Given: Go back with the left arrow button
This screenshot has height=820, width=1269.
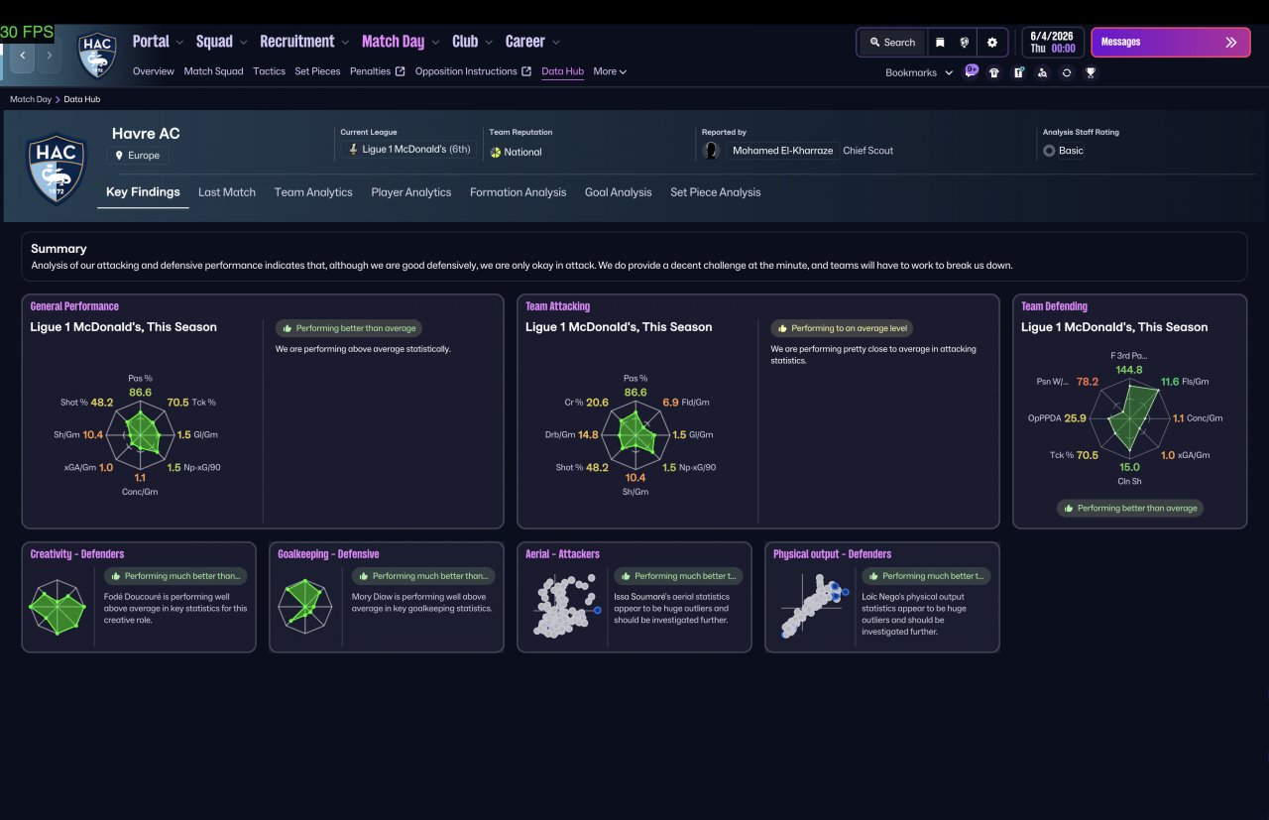Looking at the screenshot, I should [x=23, y=56].
